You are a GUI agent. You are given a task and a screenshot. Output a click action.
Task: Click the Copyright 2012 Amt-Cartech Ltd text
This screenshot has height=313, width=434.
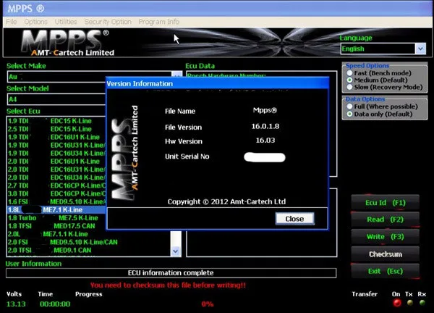pos(226,201)
